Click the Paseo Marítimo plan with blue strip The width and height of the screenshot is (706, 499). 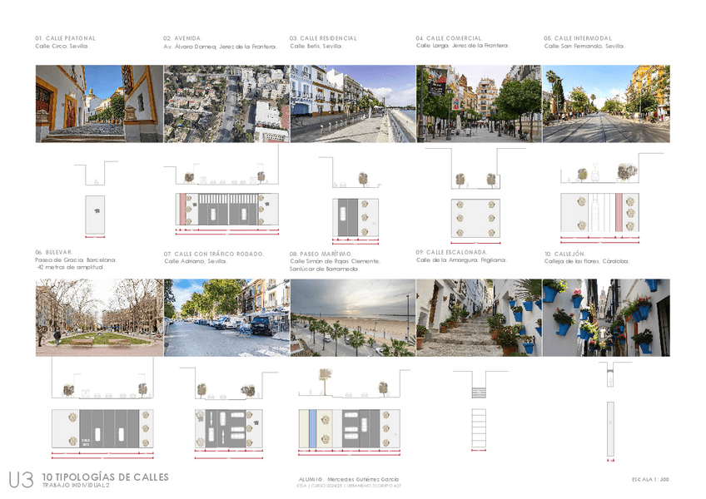(x=350, y=429)
